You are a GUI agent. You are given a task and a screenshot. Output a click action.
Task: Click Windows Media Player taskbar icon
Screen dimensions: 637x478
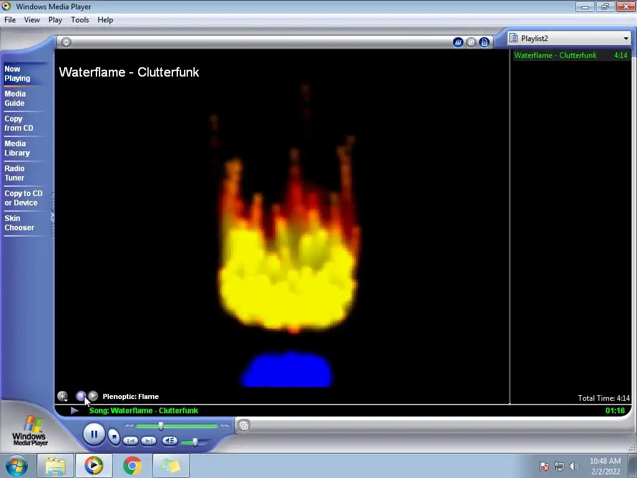point(93,466)
